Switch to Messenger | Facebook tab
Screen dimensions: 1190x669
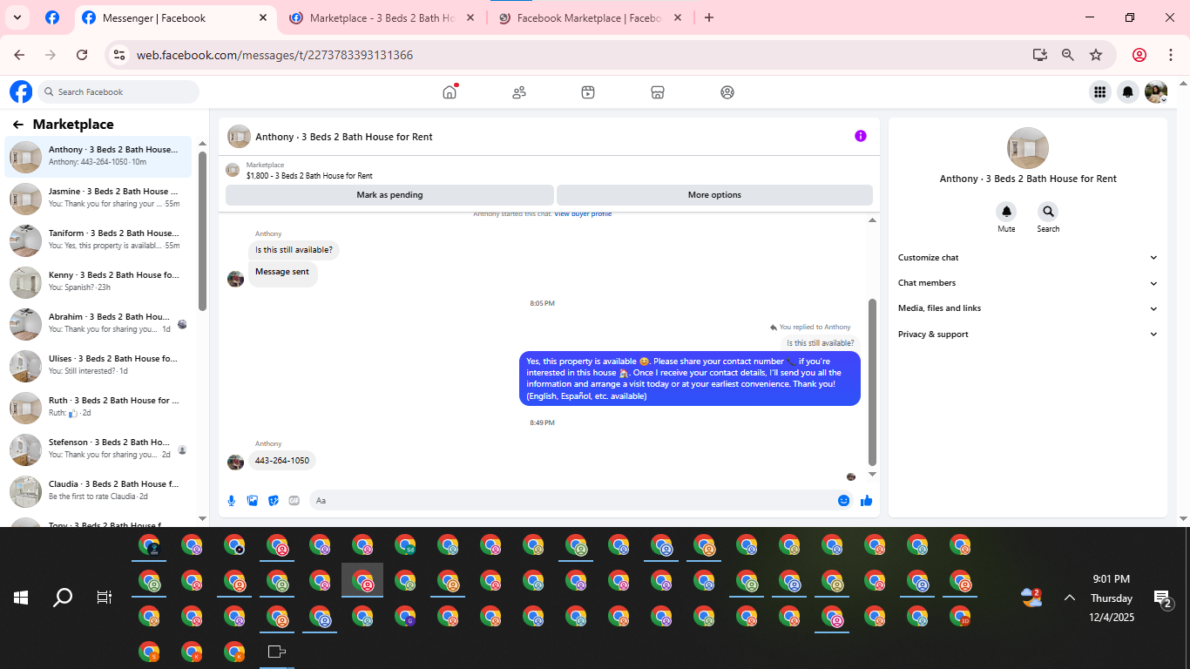pos(174,17)
